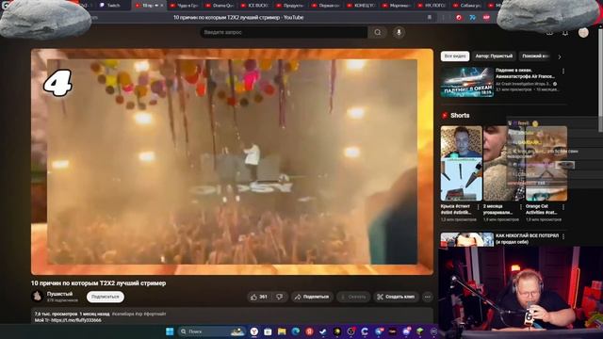
Task: Open Microsoft Edge from the taskbar
Action: click(x=295, y=331)
